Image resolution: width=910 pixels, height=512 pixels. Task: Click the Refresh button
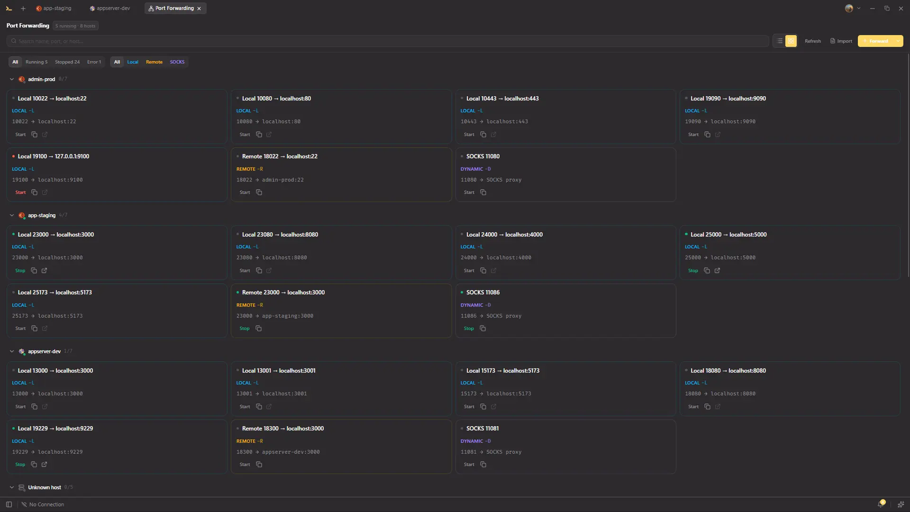pos(812,41)
